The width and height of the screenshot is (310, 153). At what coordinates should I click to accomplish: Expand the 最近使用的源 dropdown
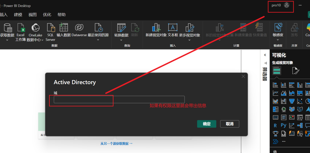(98, 40)
